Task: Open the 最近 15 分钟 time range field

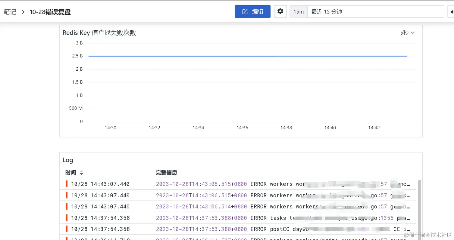Action: pos(376,12)
